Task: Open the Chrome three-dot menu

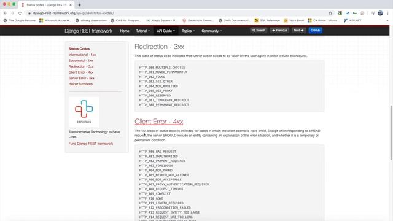Action: (387, 13)
